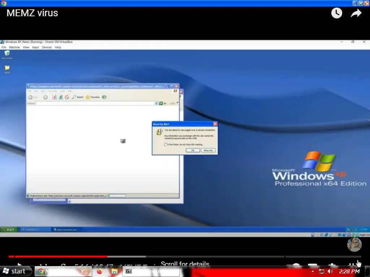Expand the IE address bar dropdown
The image size is (370, 277).
pyautogui.click(x=156, y=103)
